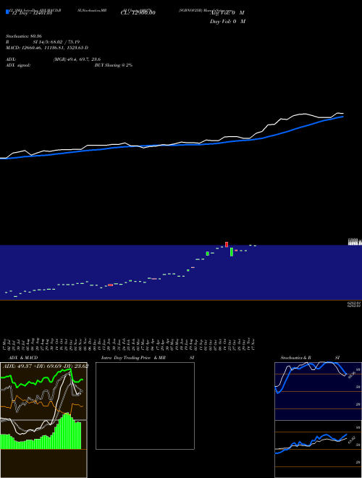The width and height of the screenshot is (362, 478).
Task: Click the empty Intra Day Trading Price chart box
Action: 145,406
